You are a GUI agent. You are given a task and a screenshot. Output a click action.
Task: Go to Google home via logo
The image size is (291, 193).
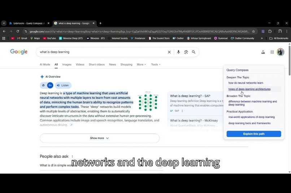19,52
